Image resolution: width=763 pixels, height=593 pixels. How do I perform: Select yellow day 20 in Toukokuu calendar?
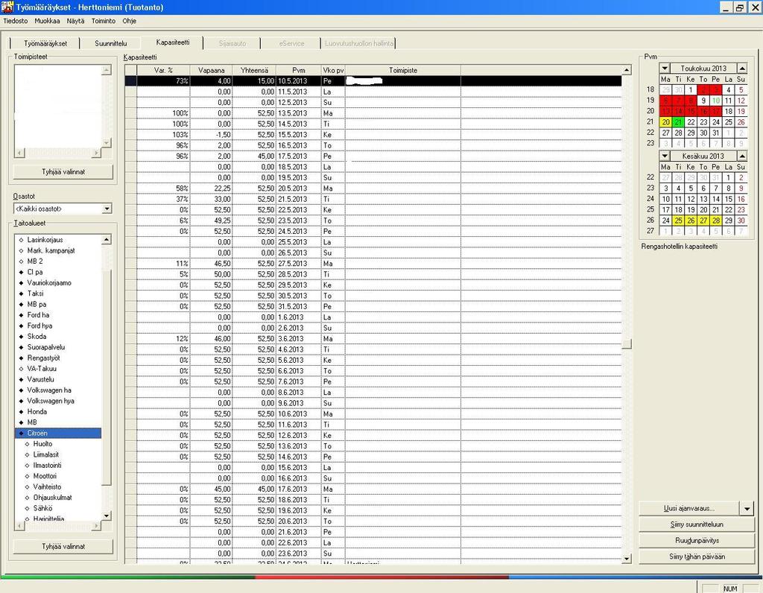click(665, 122)
